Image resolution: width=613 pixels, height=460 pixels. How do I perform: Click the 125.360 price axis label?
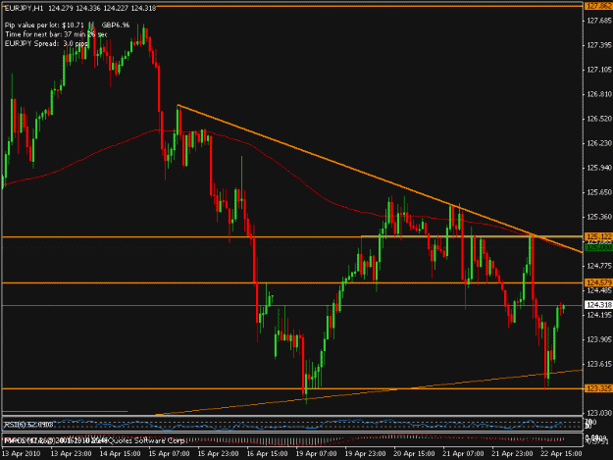tap(599, 217)
